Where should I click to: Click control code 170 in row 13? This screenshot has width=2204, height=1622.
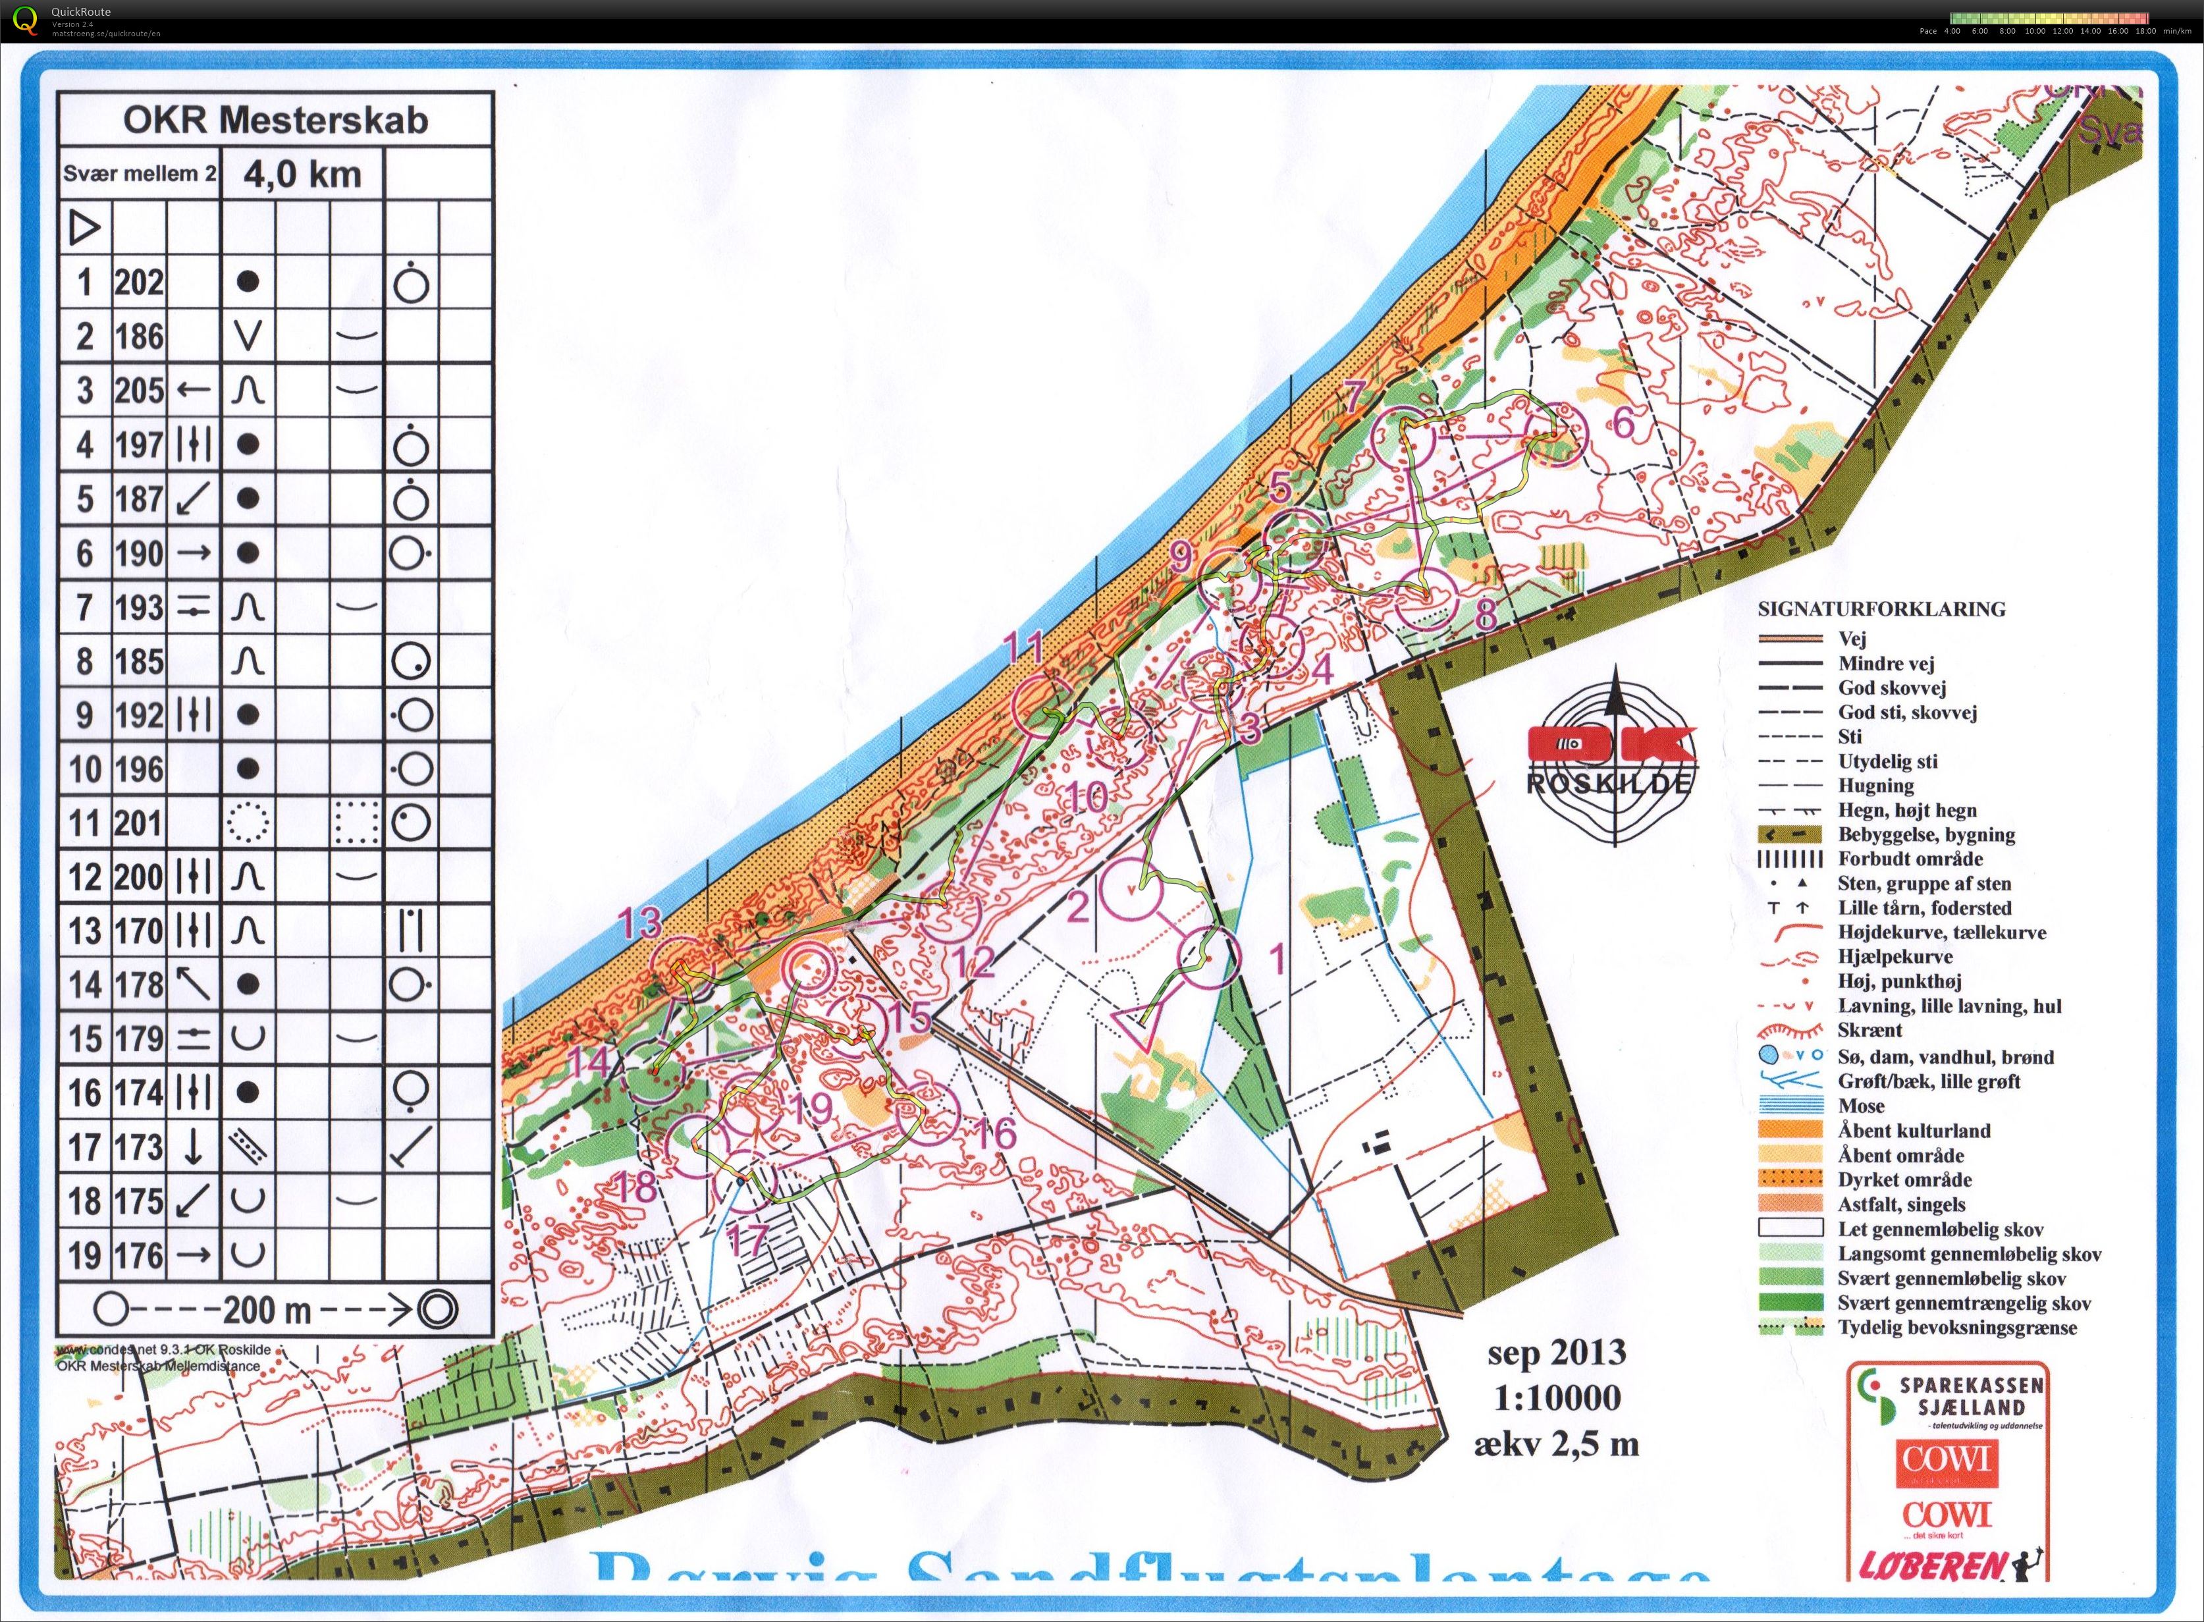point(138,931)
